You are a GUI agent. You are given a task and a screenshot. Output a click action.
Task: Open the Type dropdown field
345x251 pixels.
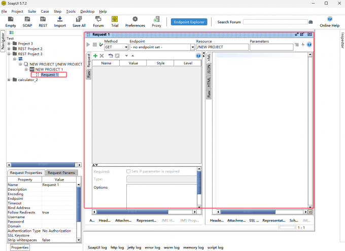(162, 179)
